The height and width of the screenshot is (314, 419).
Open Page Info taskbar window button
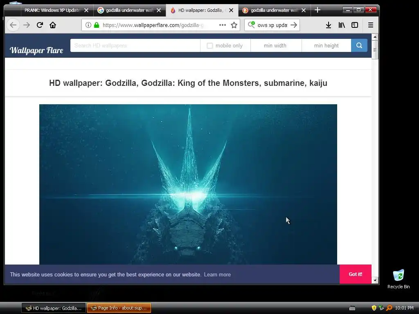[119, 308]
